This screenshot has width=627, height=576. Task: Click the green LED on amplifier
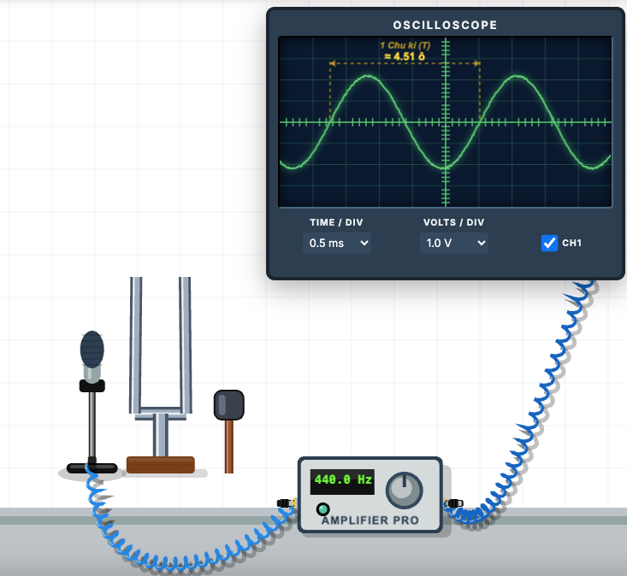click(x=322, y=509)
